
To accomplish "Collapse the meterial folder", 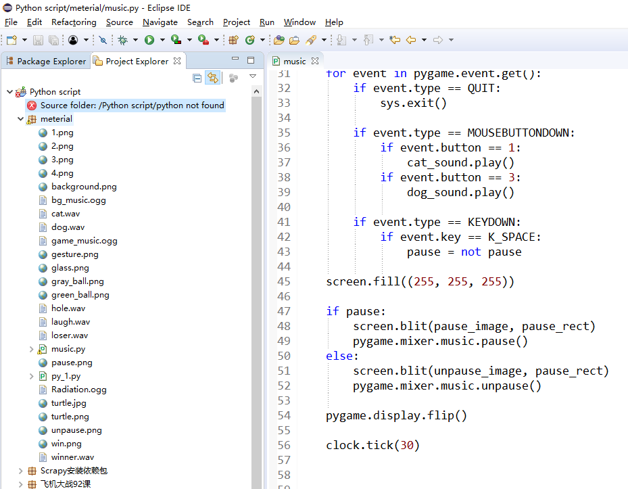I will pyautogui.click(x=20, y=119).
